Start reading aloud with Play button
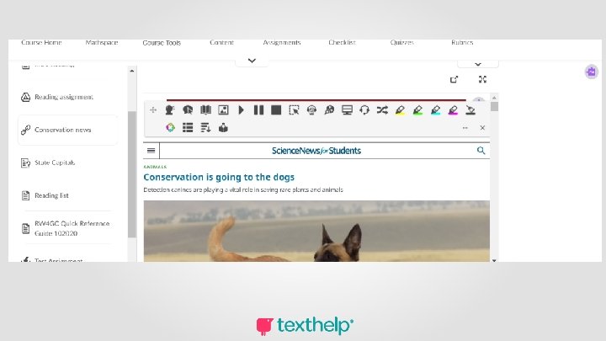Viewport: 606px width, 341px height. pyautogui.click(x=242, y=110)
